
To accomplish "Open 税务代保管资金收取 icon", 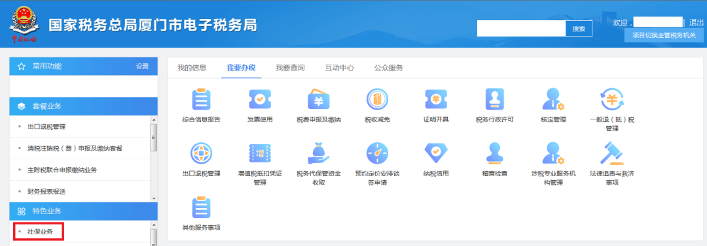I will [x=318, y=153].
